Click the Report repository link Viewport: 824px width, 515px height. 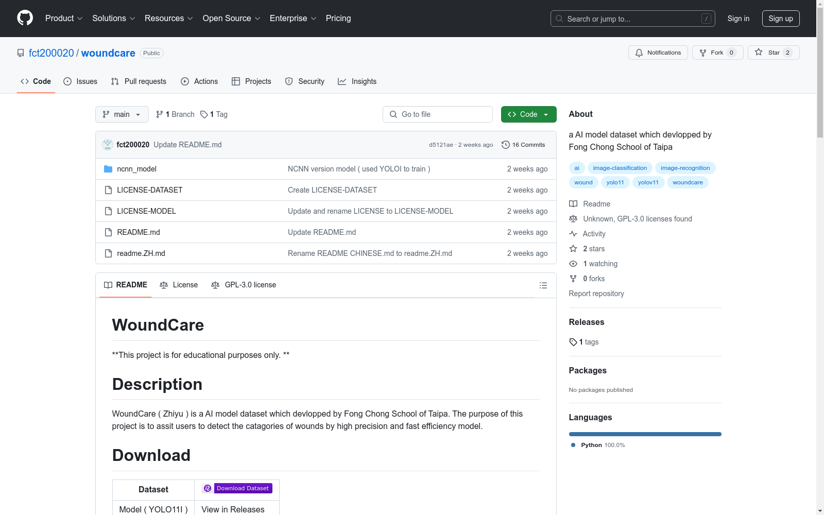596,294
